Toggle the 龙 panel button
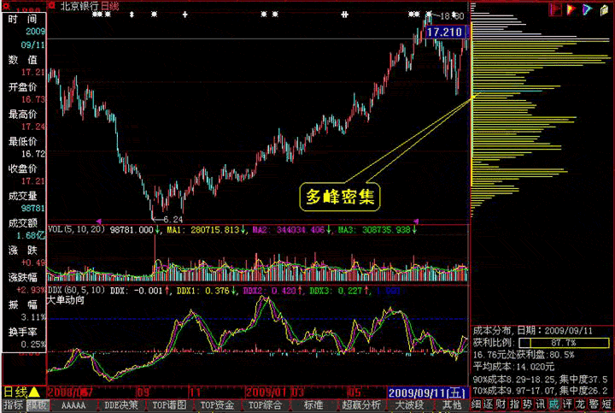Viewport: 615px width, 413px height. pos(581,404)
